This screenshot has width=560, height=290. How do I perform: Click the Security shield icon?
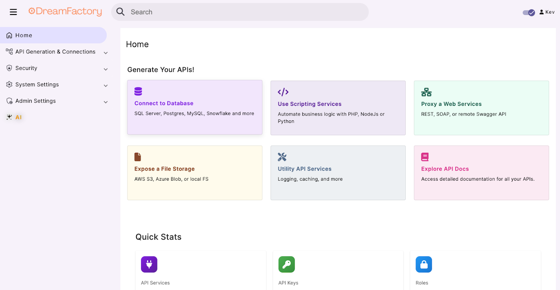coord(9,68)
